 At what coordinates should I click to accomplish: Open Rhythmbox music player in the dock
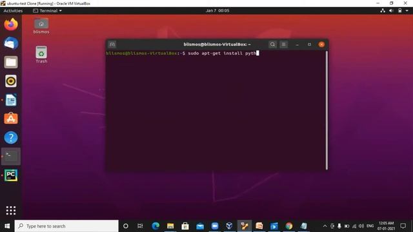click(x=11, y=81)
